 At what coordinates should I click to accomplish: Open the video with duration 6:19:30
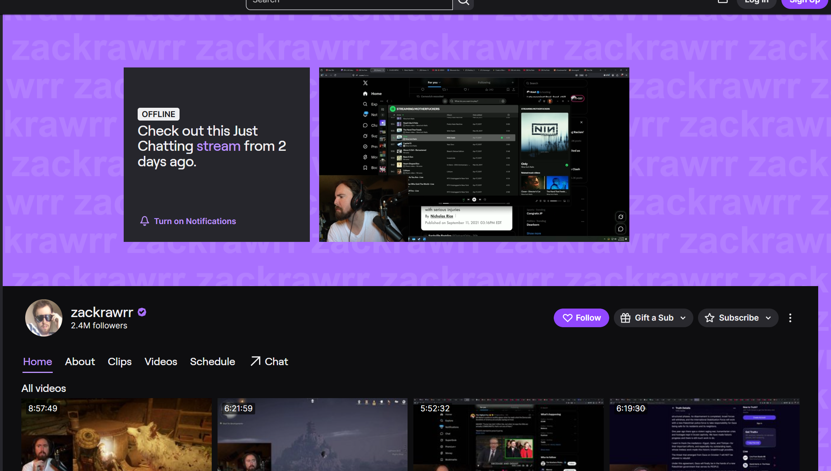705,435
